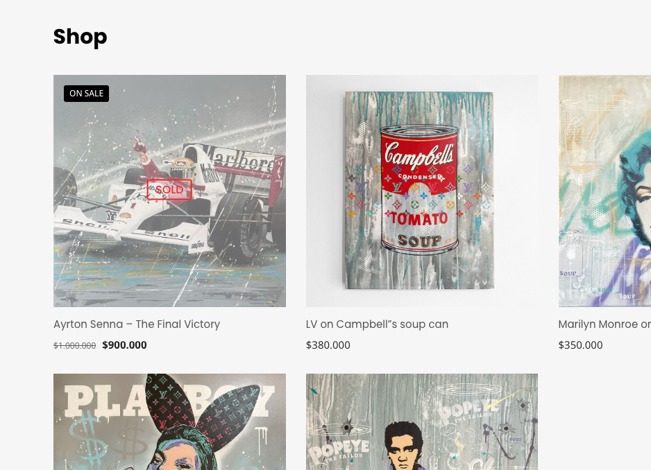Open the Elvis Popeye artwork thumbnail

click(x=422, y=422)
